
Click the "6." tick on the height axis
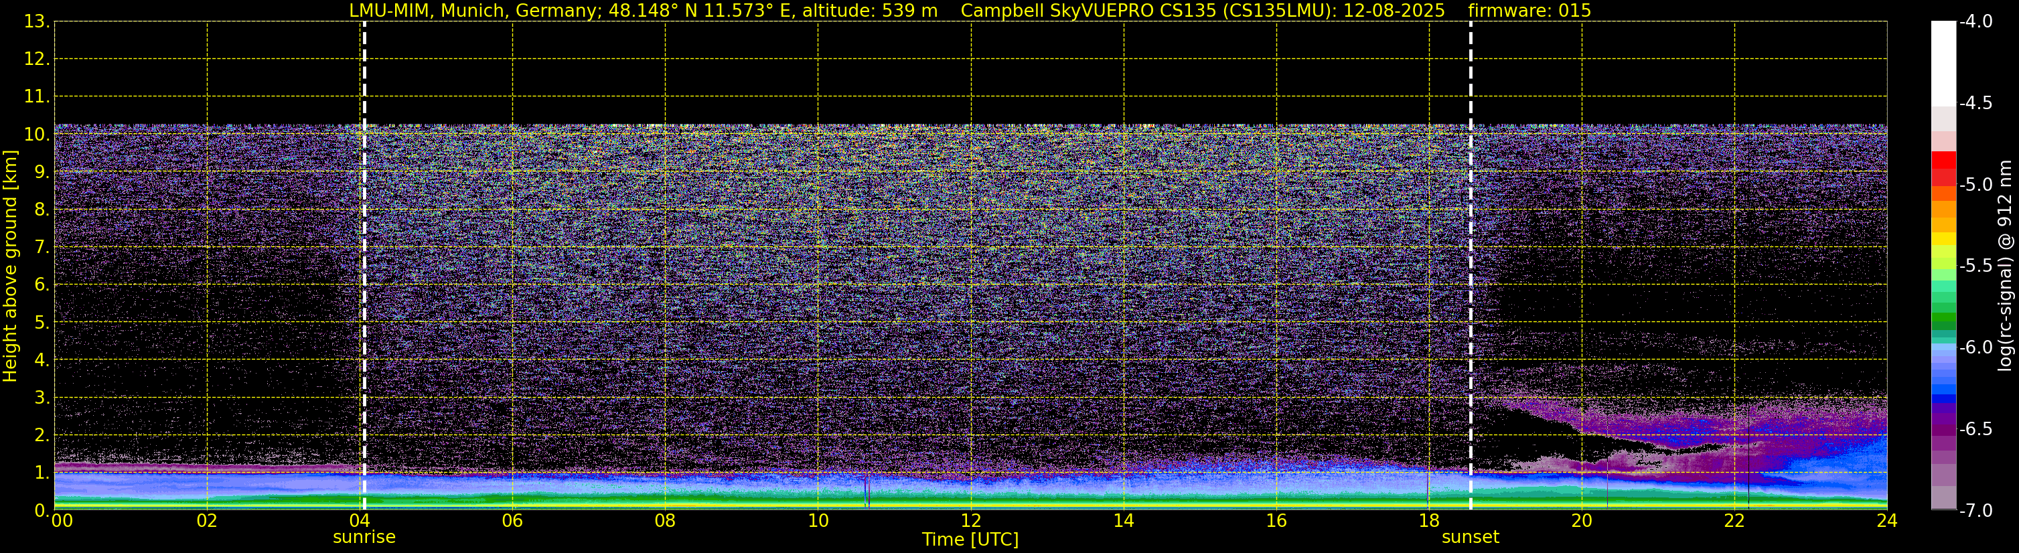(41, 285)
